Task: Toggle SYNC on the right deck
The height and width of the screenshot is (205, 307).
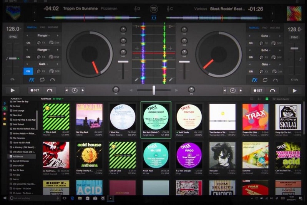Action: point(294,37)
